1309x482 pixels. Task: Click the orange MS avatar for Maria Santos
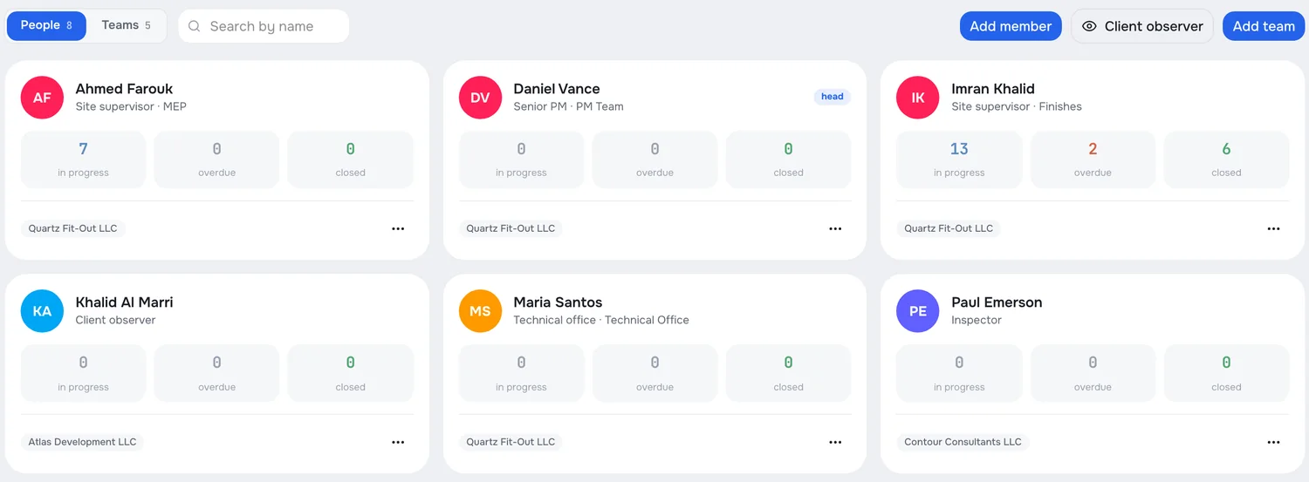click(480, 311)
